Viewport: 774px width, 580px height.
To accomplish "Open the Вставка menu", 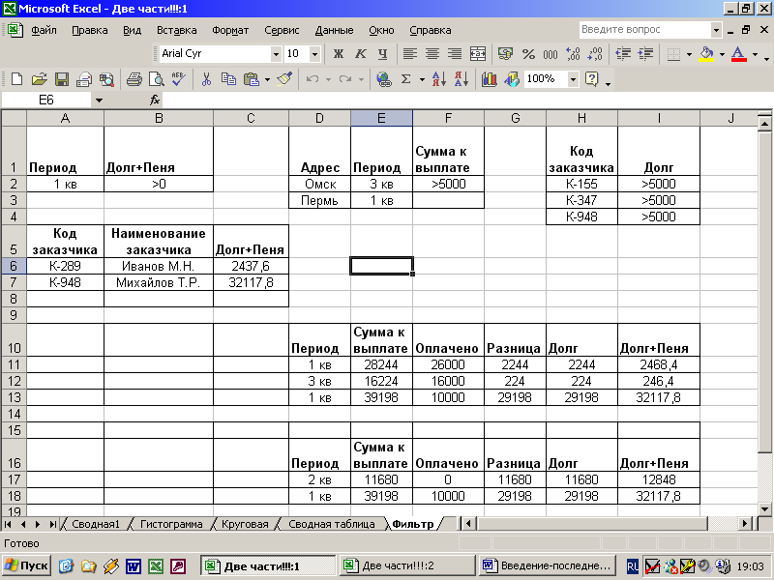I will coord(177,30).
